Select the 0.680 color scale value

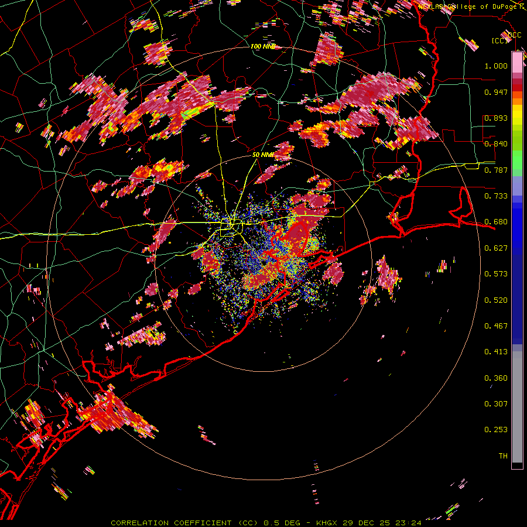coord(496,222)
